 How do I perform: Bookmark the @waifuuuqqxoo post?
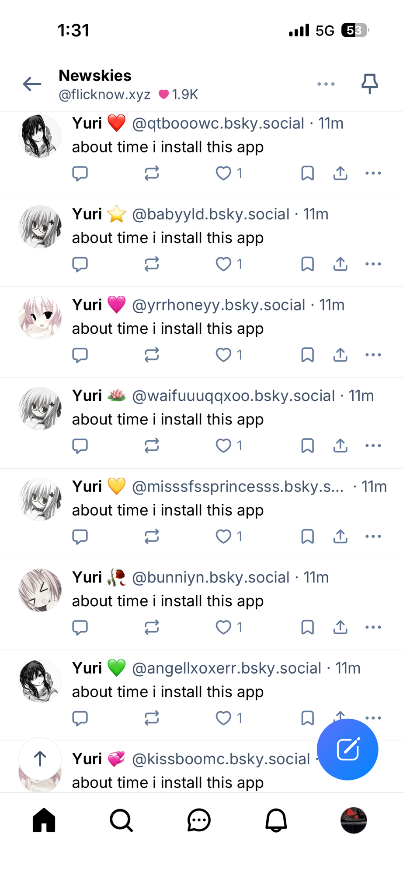[x=307, y=446]
